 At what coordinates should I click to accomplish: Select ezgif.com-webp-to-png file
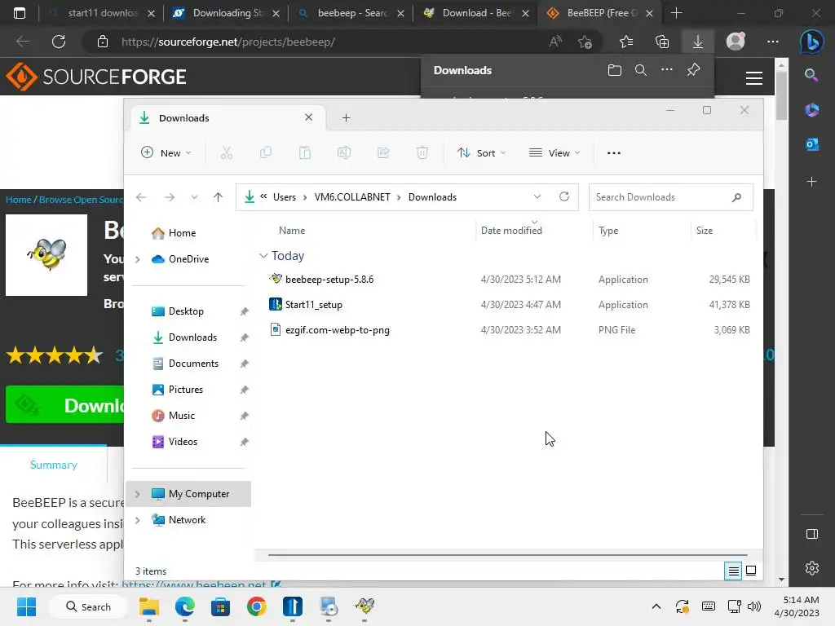click(x=509, y=330)
